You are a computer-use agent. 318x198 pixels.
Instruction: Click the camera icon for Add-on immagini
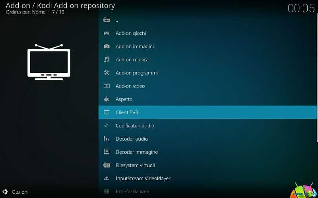[107, 46]
